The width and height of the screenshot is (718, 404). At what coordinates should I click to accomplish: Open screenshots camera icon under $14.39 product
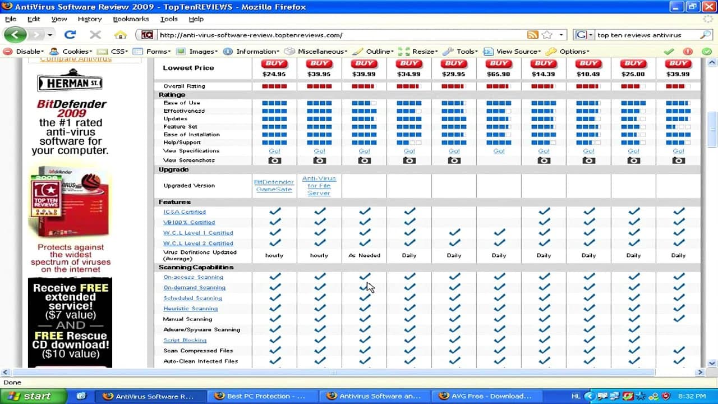(544, 160)
